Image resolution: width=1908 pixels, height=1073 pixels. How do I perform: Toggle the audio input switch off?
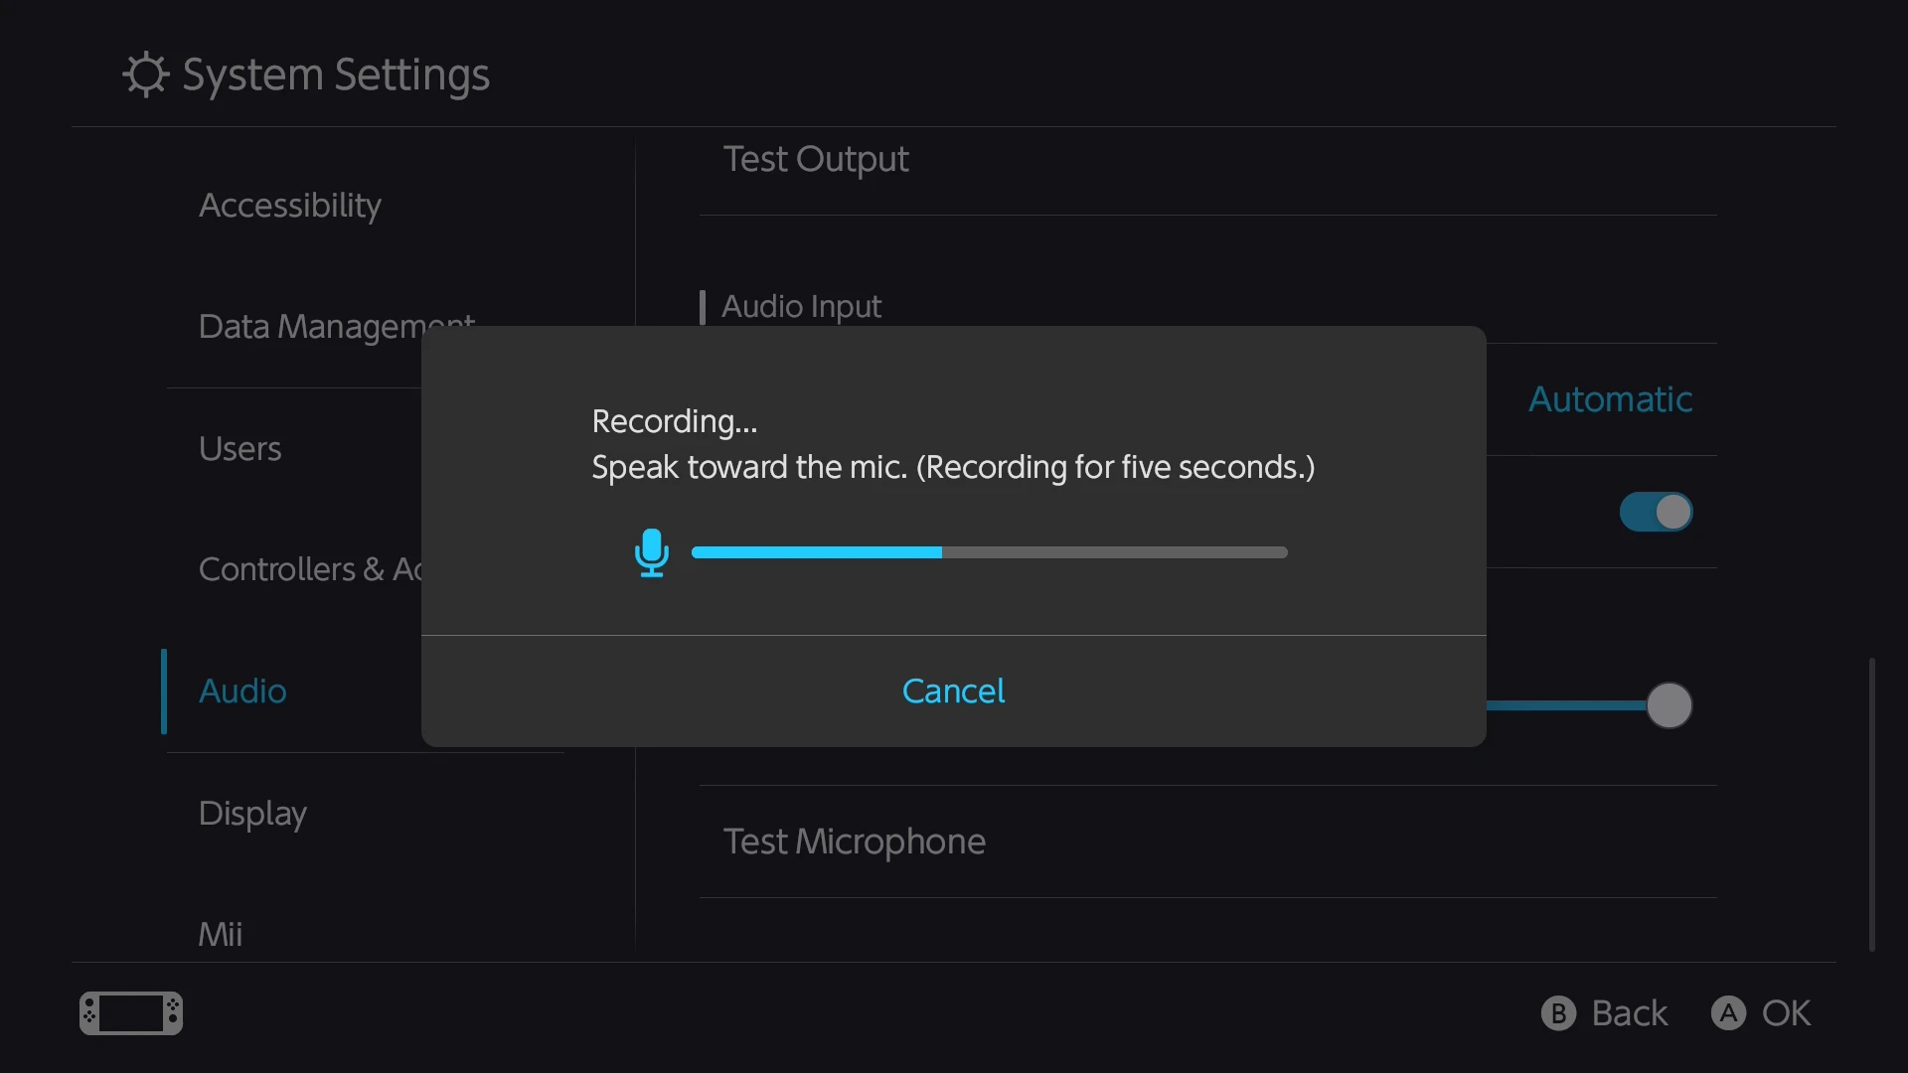point(1656,512)
